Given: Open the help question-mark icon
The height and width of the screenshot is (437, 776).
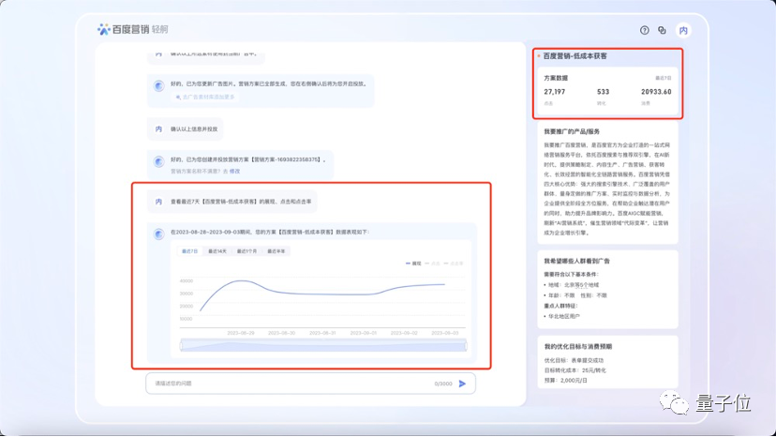Looking at the screenshot, I should pos(644,30).
